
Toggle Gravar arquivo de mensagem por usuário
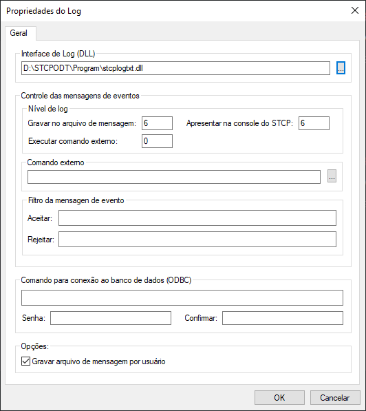point(25,361)
